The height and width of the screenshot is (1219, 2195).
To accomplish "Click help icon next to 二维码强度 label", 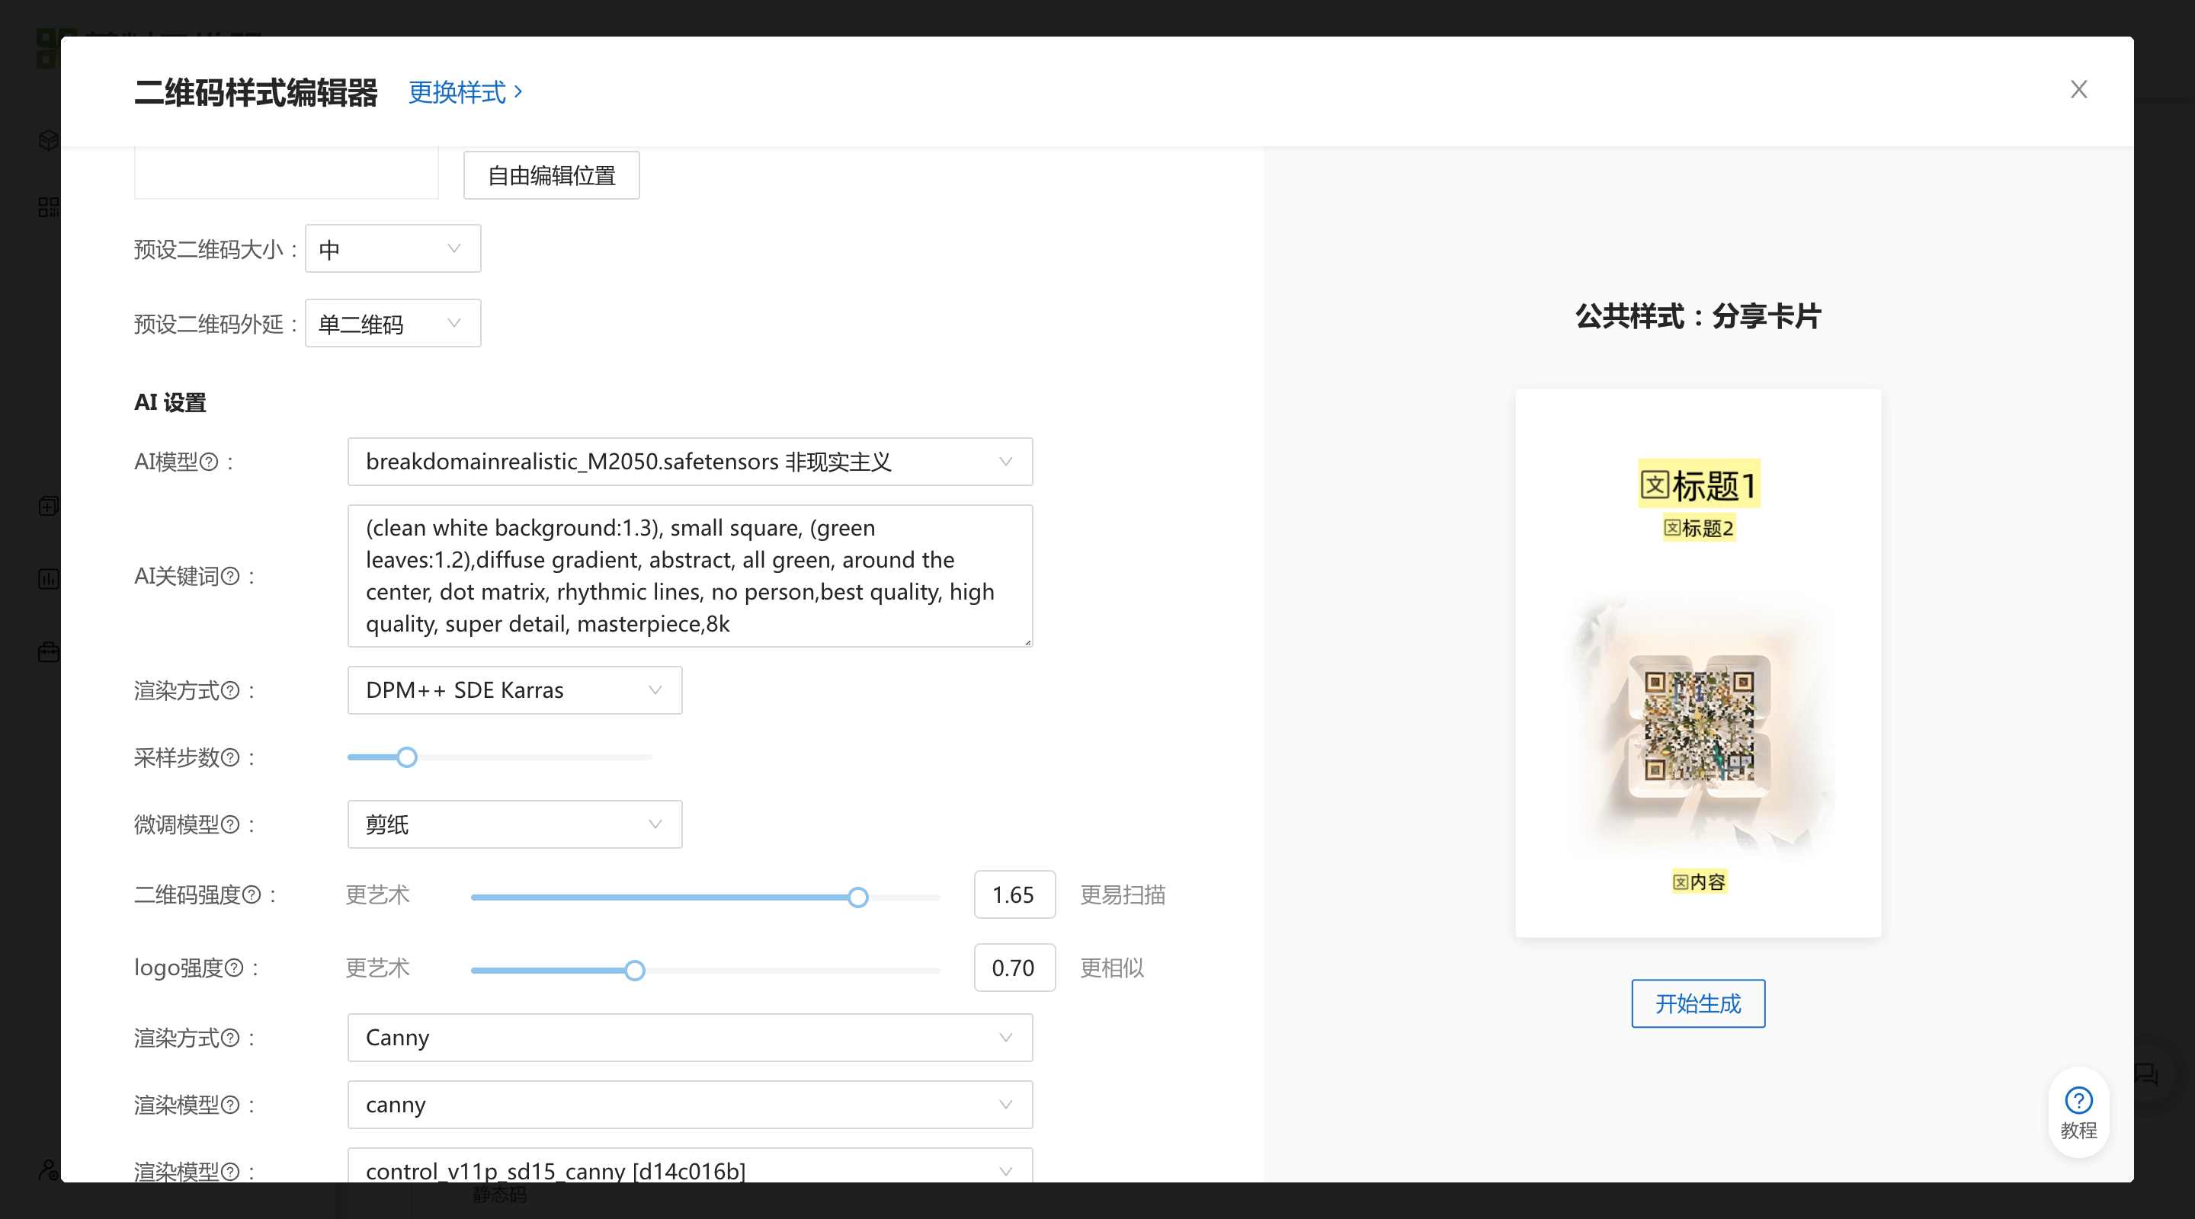I will (x=252, y=894).
